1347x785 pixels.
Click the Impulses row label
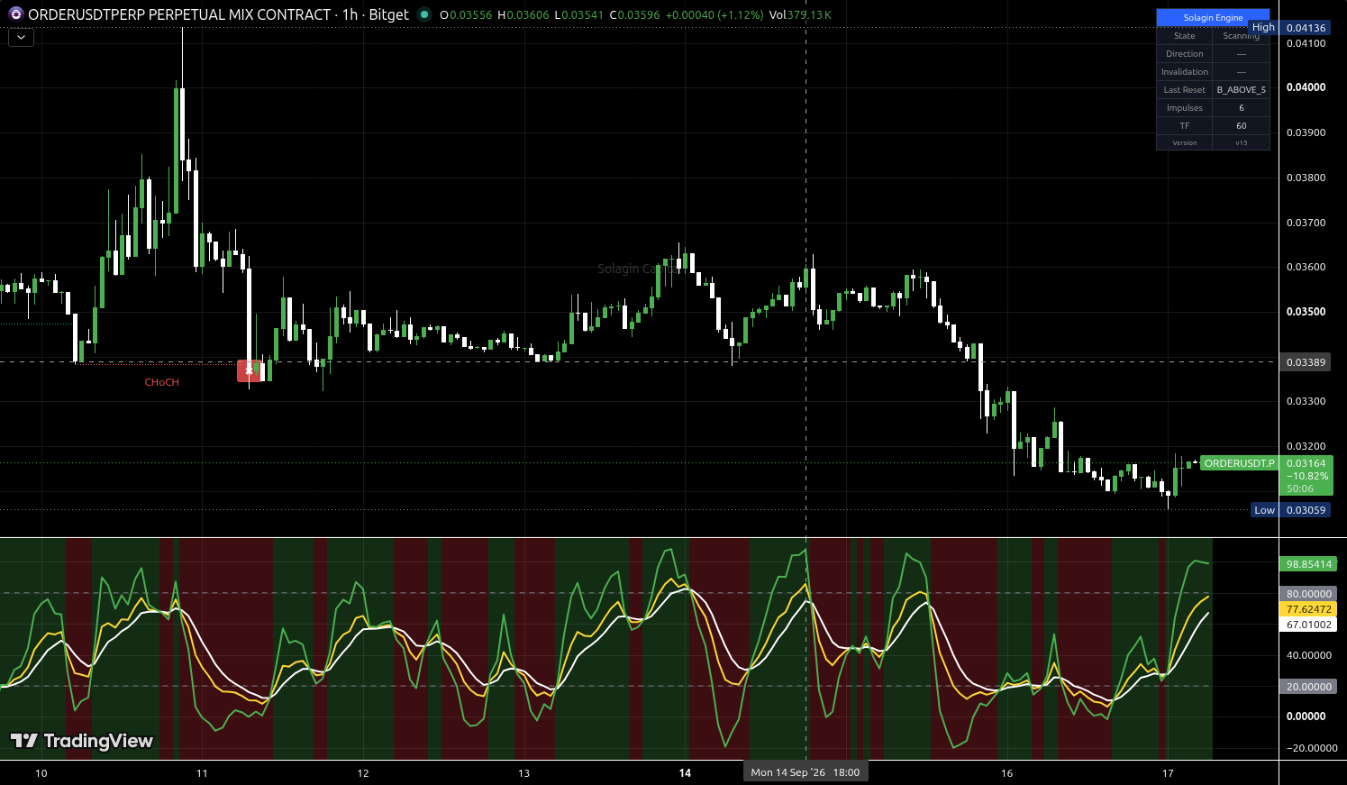click(1184, 108)
